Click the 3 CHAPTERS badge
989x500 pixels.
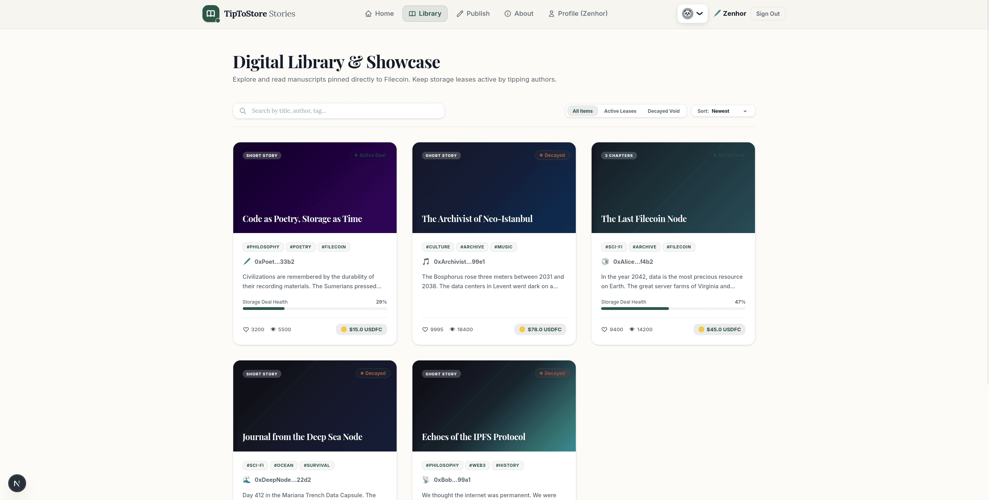coord(619,155)
